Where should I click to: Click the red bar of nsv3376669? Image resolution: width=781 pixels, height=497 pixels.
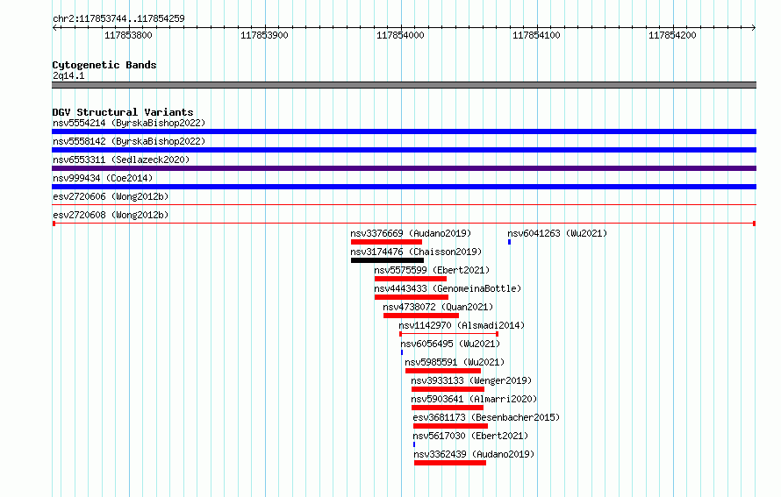tap(386, 242)
